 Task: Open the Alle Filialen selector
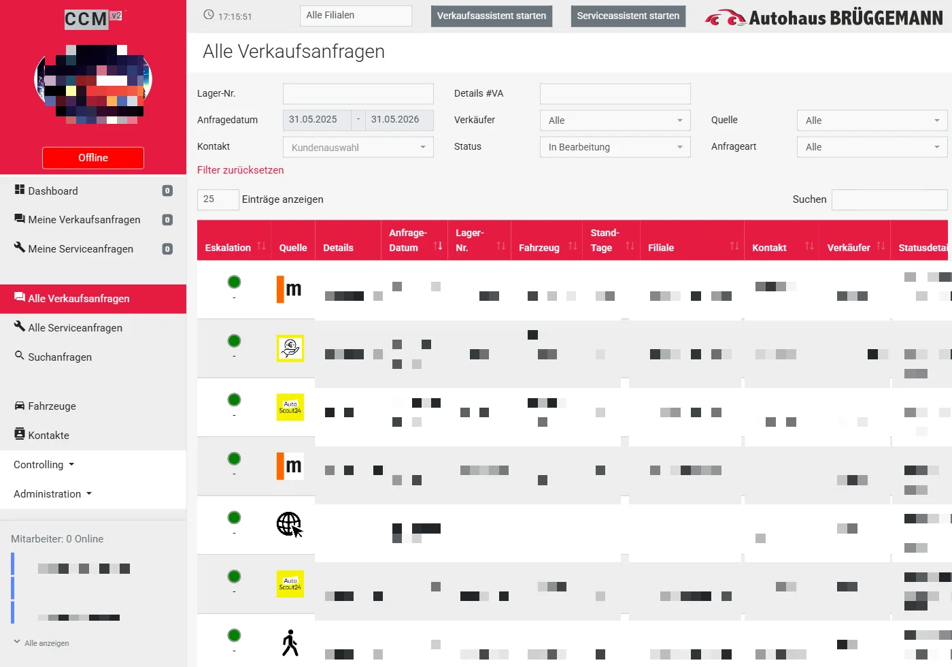[x=356, y=16]
